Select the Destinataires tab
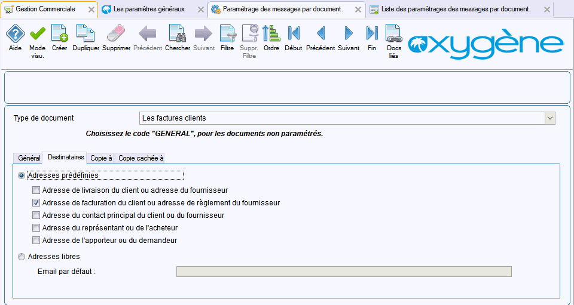574x305 pixels. coord(66,158)
